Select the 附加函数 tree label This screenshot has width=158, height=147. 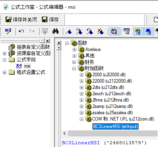94,68
